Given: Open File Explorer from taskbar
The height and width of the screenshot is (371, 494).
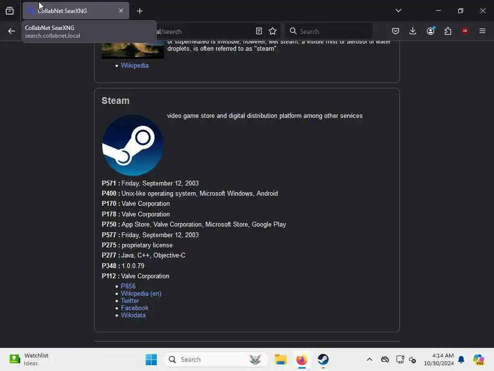Looking at the screenshot, I should pyautogui.click(x=280, y=359).
